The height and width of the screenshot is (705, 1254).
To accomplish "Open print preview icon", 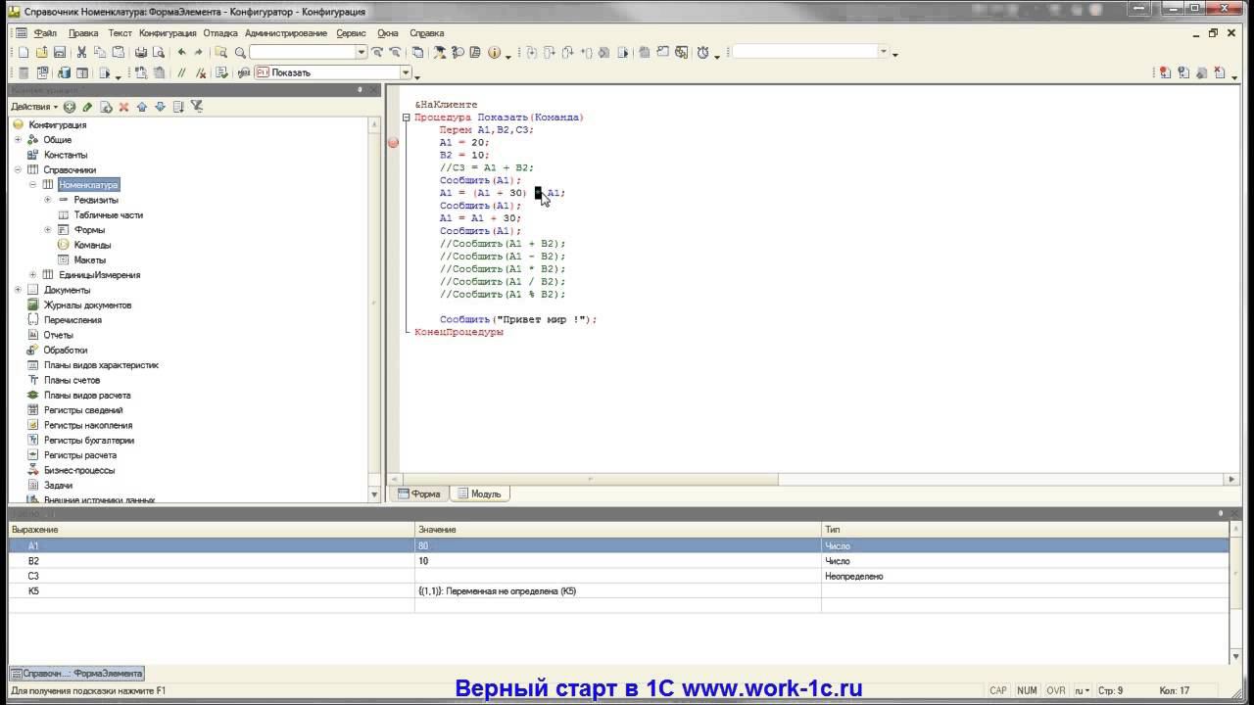I will coord(159,52).
